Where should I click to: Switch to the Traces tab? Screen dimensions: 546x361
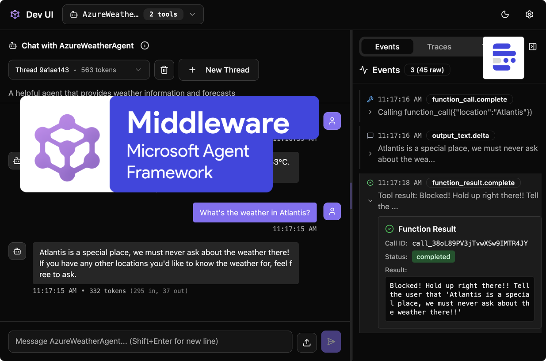pyautogui.click(x=439, y=47)
